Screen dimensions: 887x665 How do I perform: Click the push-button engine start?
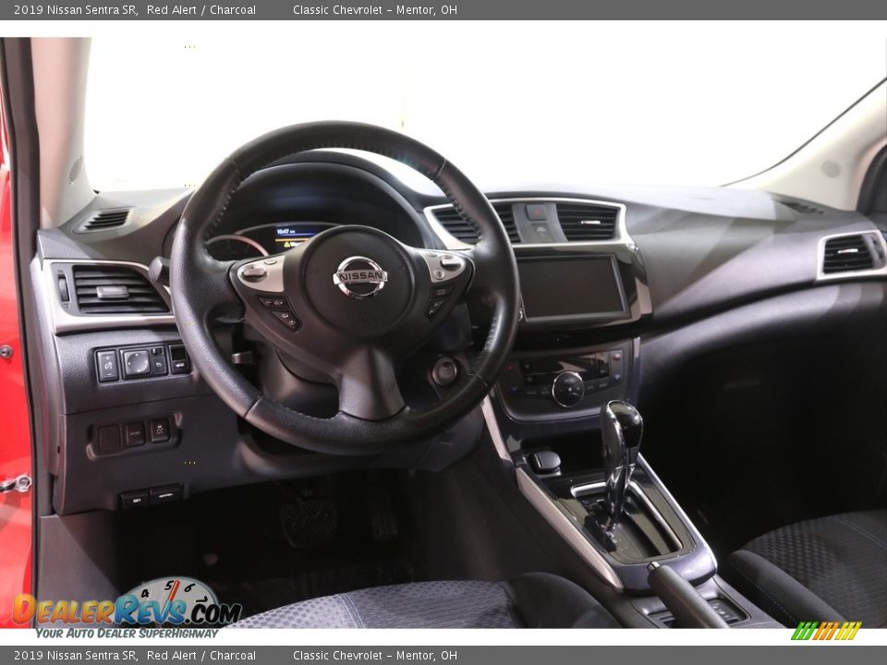[445, 371]
